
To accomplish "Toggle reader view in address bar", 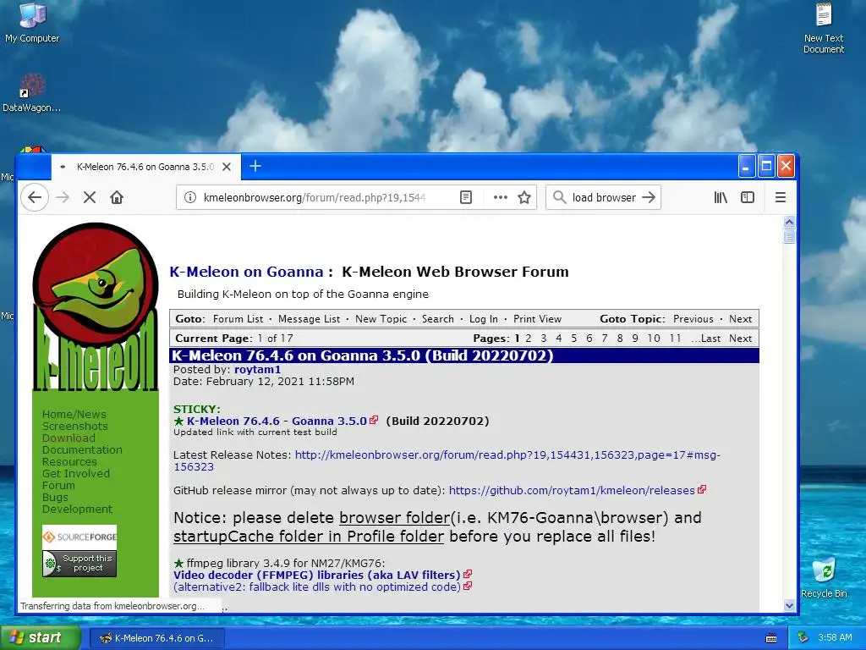I will 466,197.
